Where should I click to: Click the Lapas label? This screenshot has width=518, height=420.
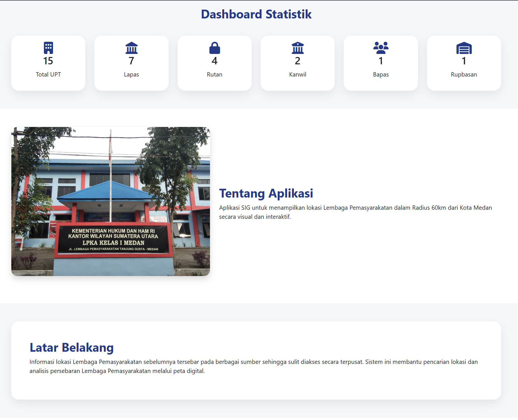131,75
